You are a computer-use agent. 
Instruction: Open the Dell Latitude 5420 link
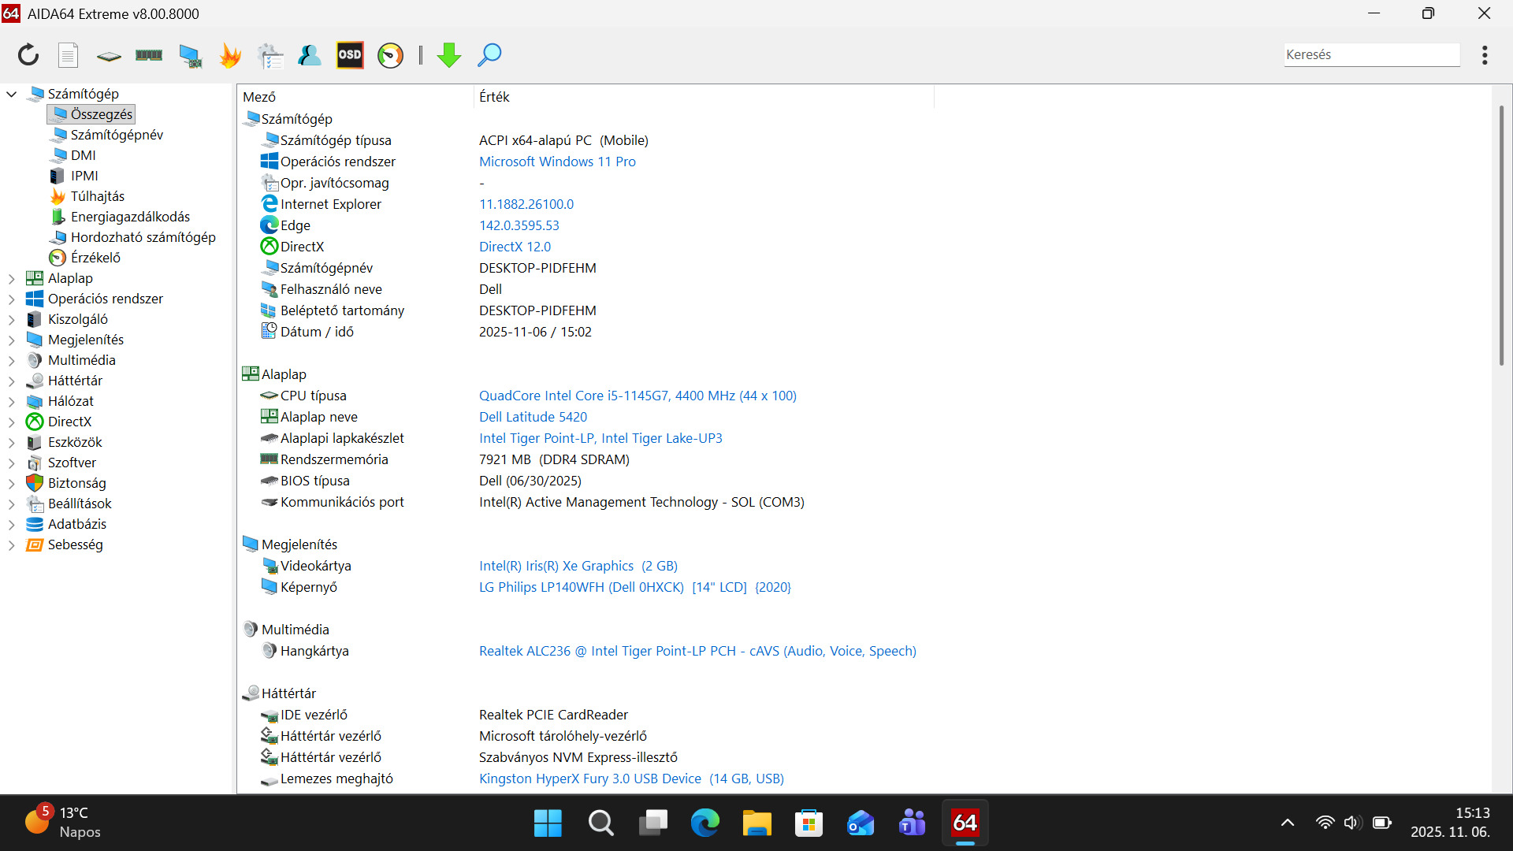pyautogui.click(x=533, y=417)
